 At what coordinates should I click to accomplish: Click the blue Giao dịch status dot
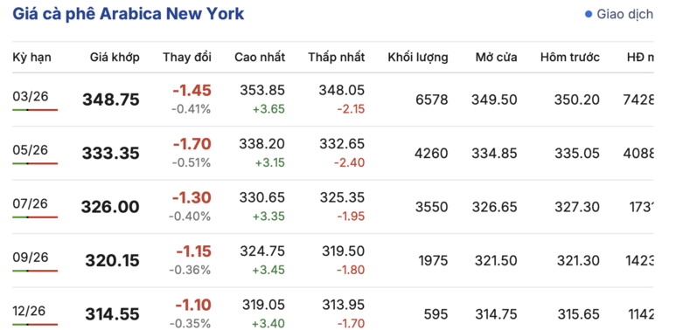tap(589, 15)
